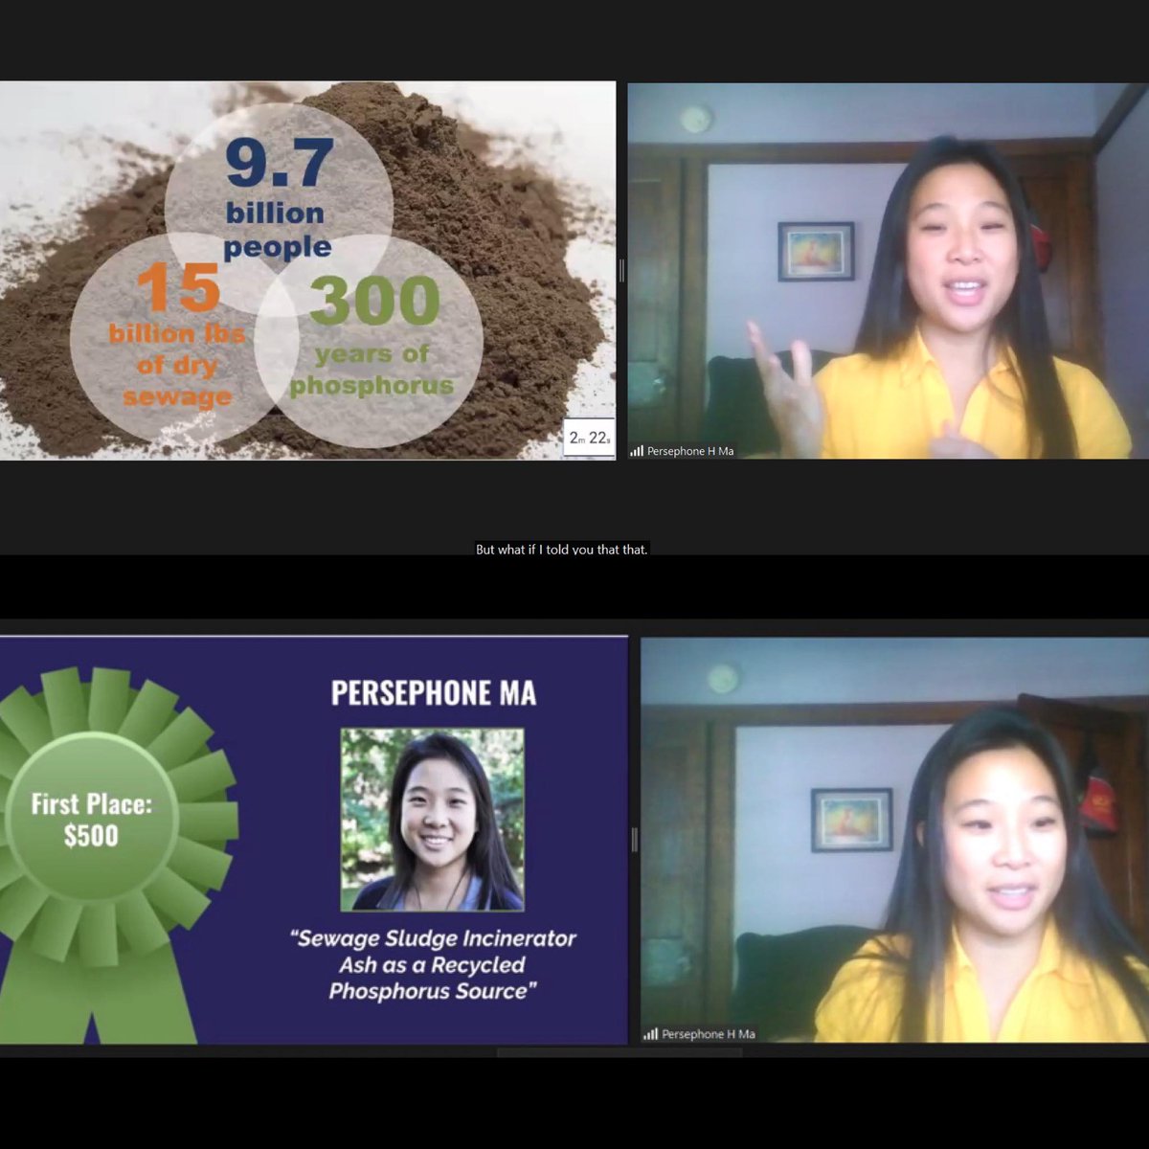Click the 'Sewage Sludge Incinerator Ash' title text
The height and width of the screenshot is (1149, 1149).
click(x=433, y=964)
